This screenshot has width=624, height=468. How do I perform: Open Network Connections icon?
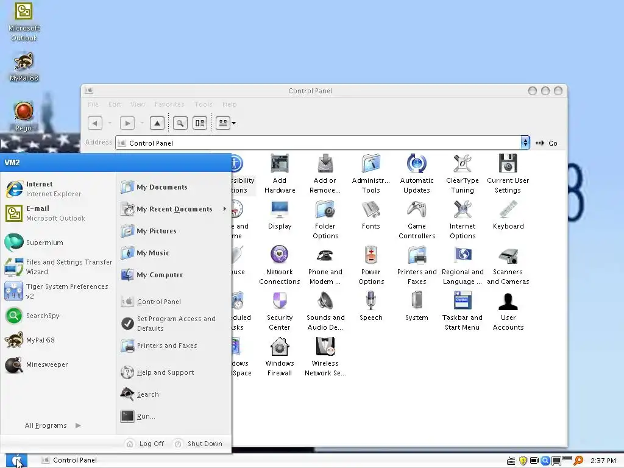(x=279, y=266)
